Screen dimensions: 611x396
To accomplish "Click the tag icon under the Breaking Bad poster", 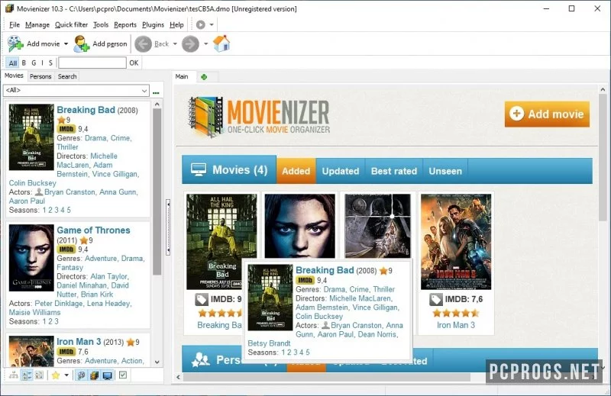I will 202,299.
